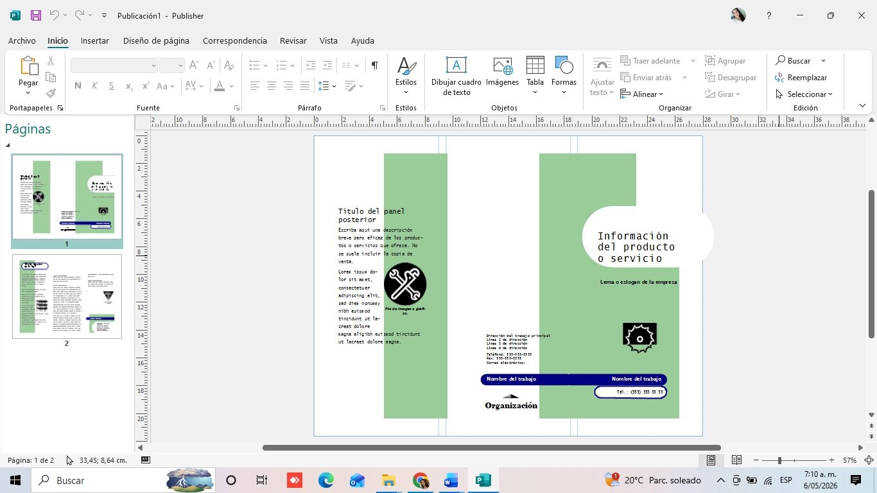
Task: Open the Insertar ribbon tab
Action: click(x=95, y=40)
